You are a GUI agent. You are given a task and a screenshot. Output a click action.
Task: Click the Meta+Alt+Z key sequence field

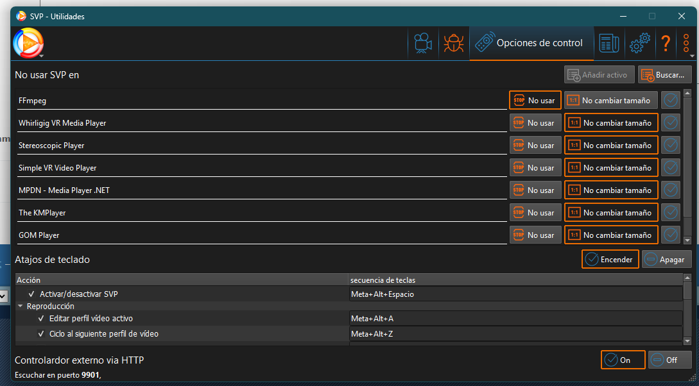point(515,334)
